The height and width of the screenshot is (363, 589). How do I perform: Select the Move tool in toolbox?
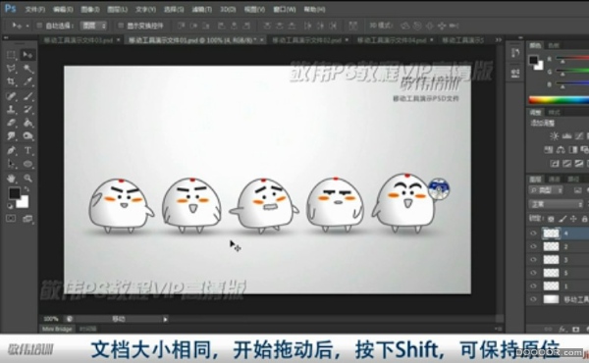tap(27, 55)
